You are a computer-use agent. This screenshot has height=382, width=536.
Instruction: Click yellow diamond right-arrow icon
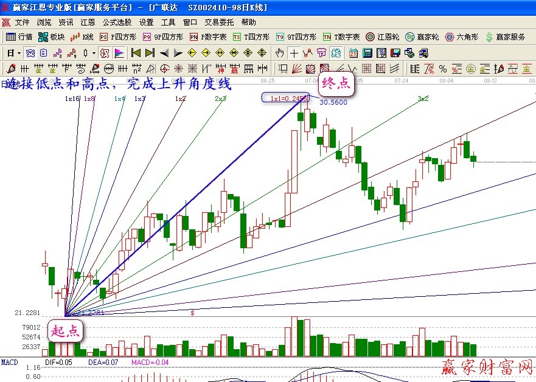click(206, 53)
